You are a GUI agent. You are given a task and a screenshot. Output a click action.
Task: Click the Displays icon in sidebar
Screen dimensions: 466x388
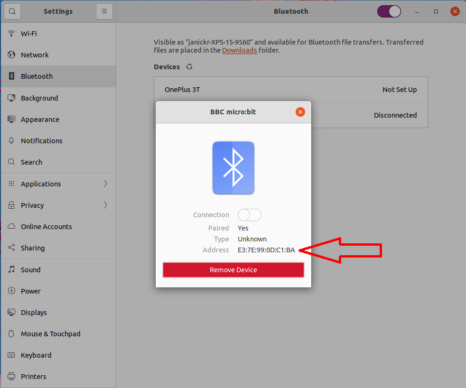point(11,312)
